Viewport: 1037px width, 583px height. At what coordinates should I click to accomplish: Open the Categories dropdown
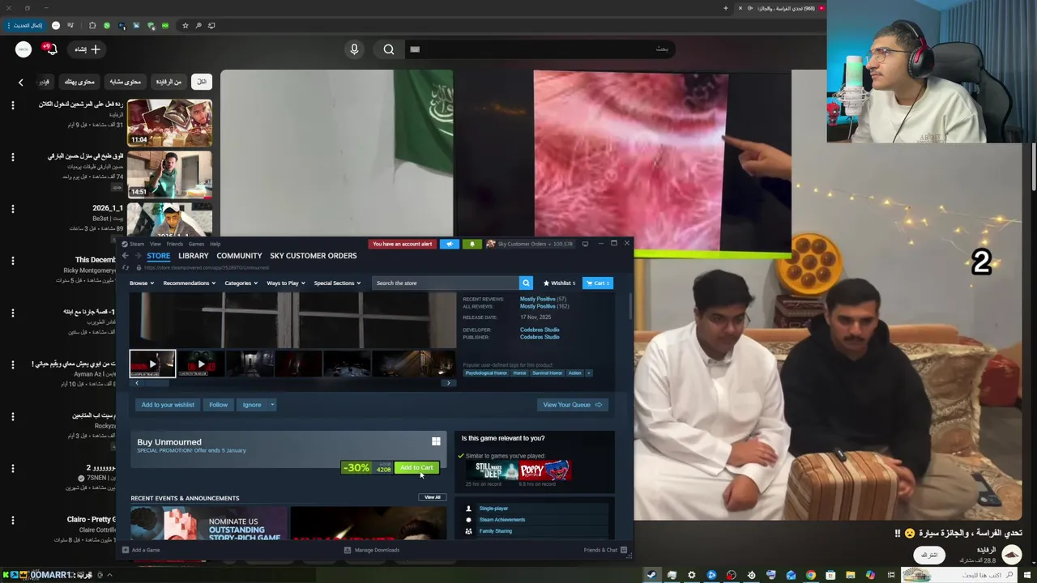click(x=241, y=283)
